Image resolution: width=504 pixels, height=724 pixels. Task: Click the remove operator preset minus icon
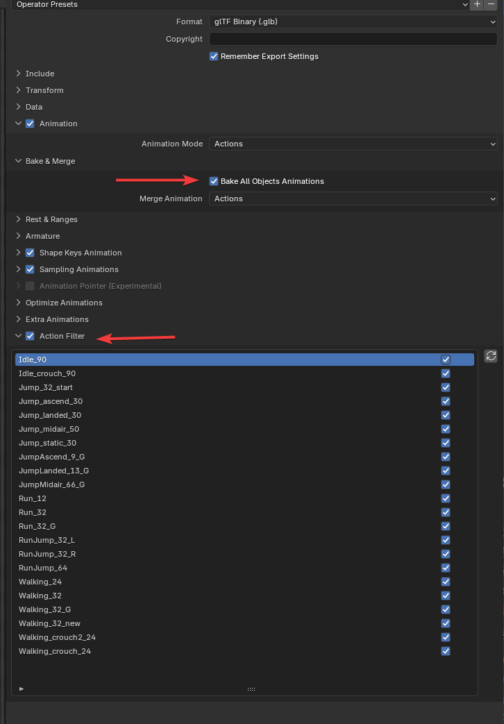click(491, 4)
